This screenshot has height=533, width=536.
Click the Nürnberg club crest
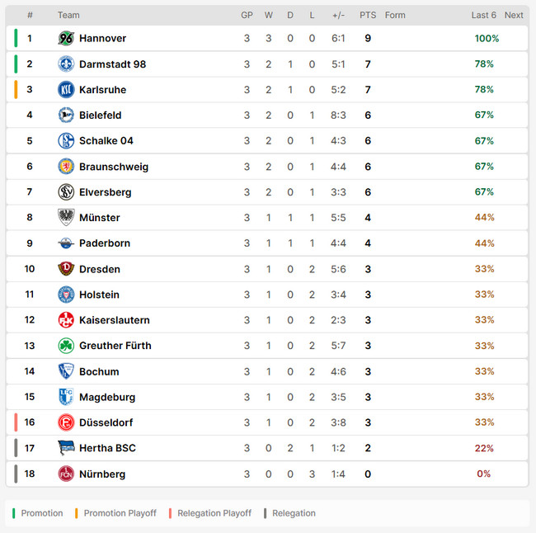pos(66,474)
